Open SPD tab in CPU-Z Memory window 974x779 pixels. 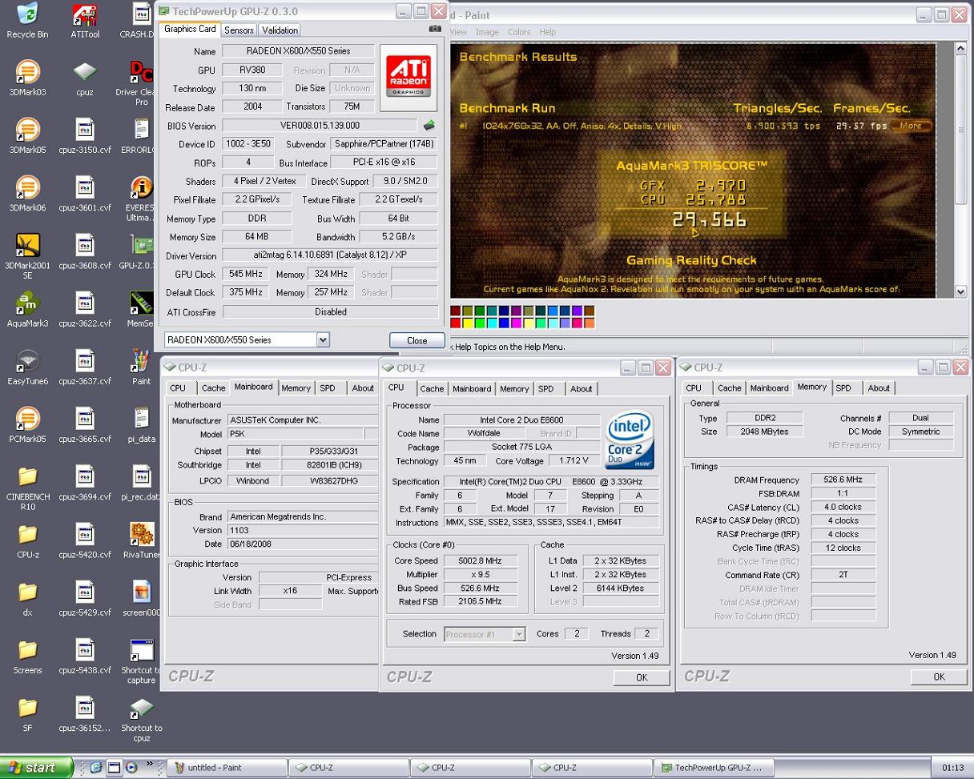[x=843, y=387]
